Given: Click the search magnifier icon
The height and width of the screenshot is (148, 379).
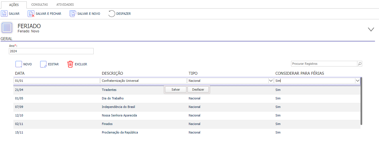Looking at the screenshot, I should point(360,64).
